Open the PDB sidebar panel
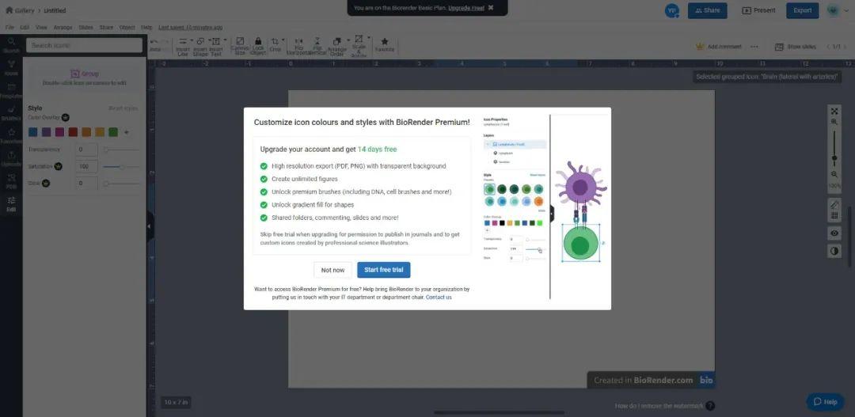Viewport: 855px width, 417px height. click(11, 181)
